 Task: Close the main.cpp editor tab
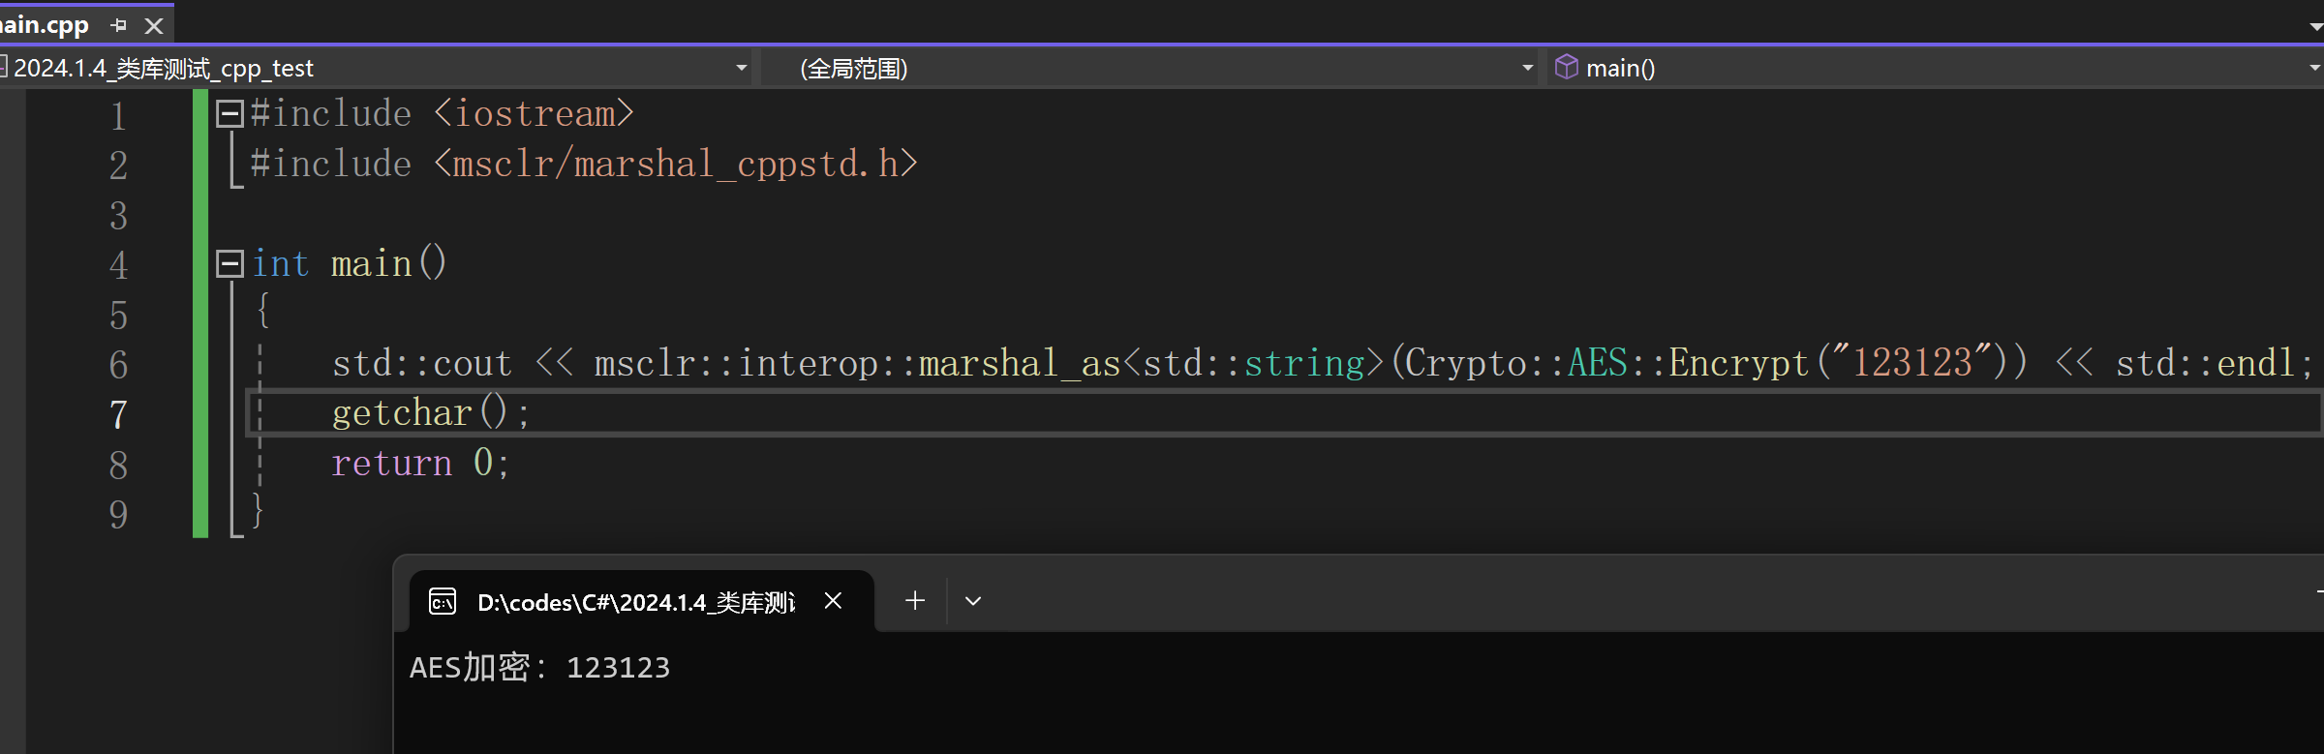pyautogui.click(x=154, y=25)
